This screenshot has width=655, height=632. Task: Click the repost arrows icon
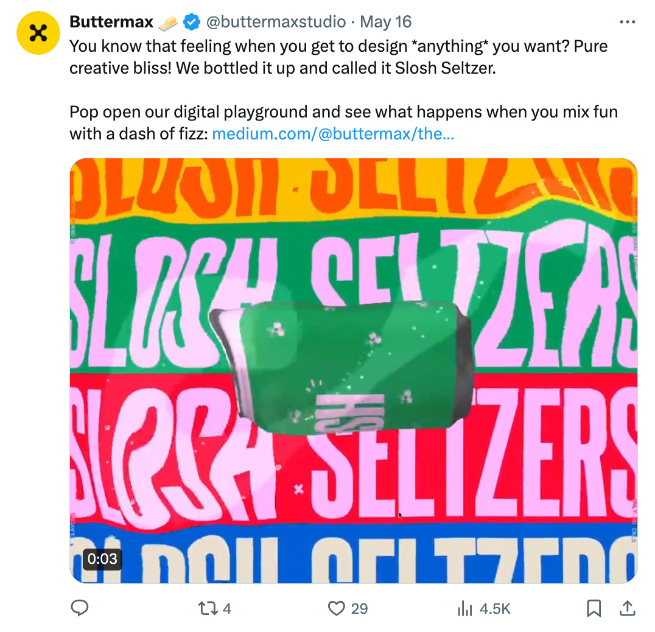[208, 608]
